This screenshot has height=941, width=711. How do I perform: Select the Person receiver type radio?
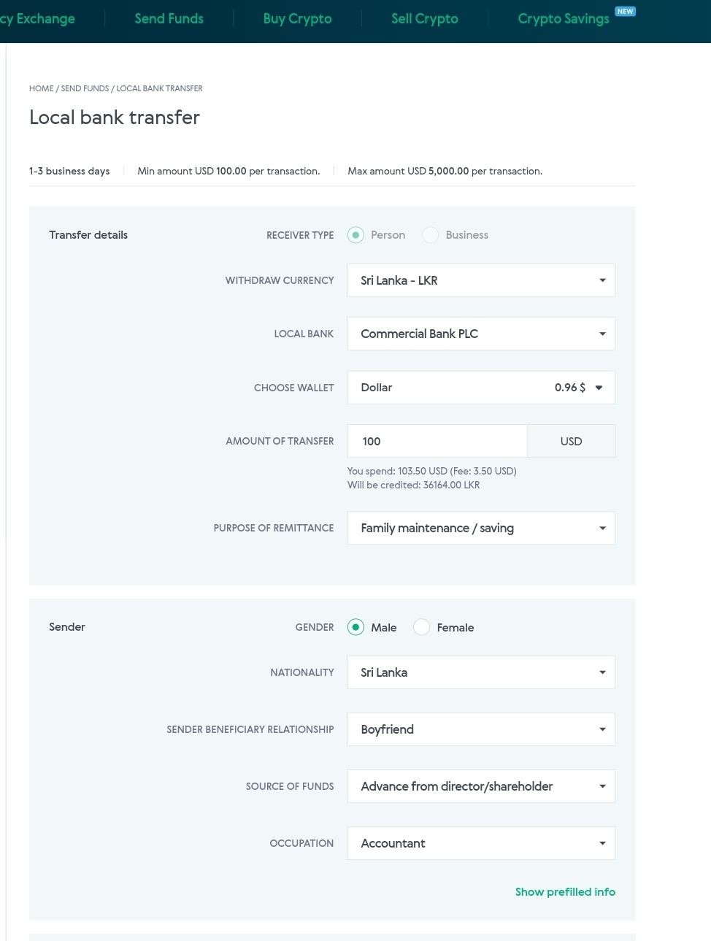(355, 235)
